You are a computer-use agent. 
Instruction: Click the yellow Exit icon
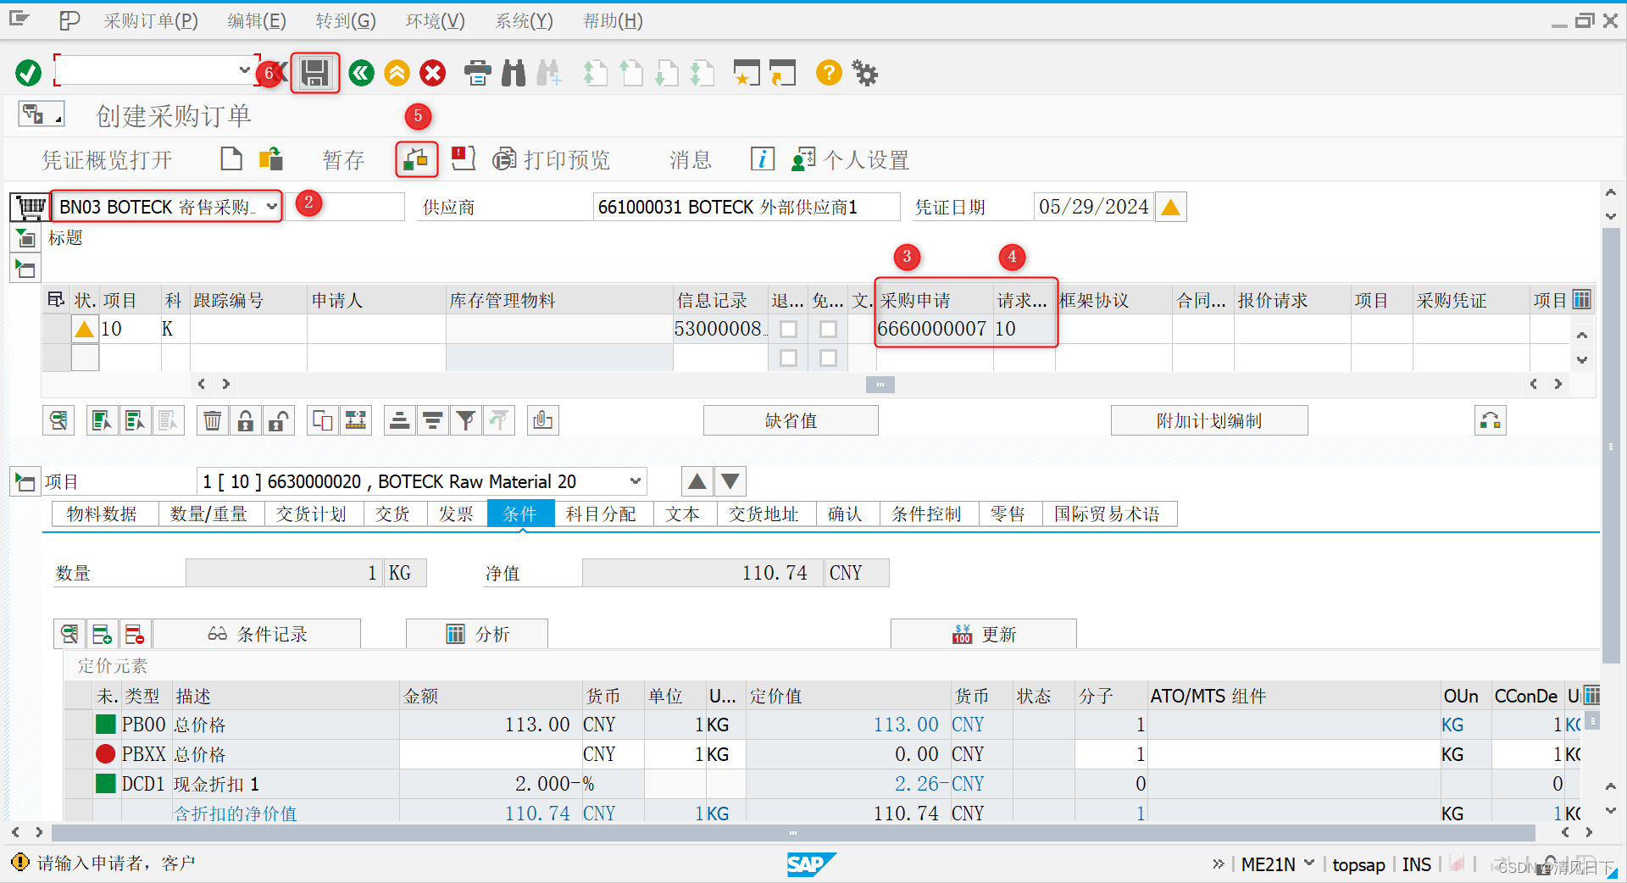[397, 73]
